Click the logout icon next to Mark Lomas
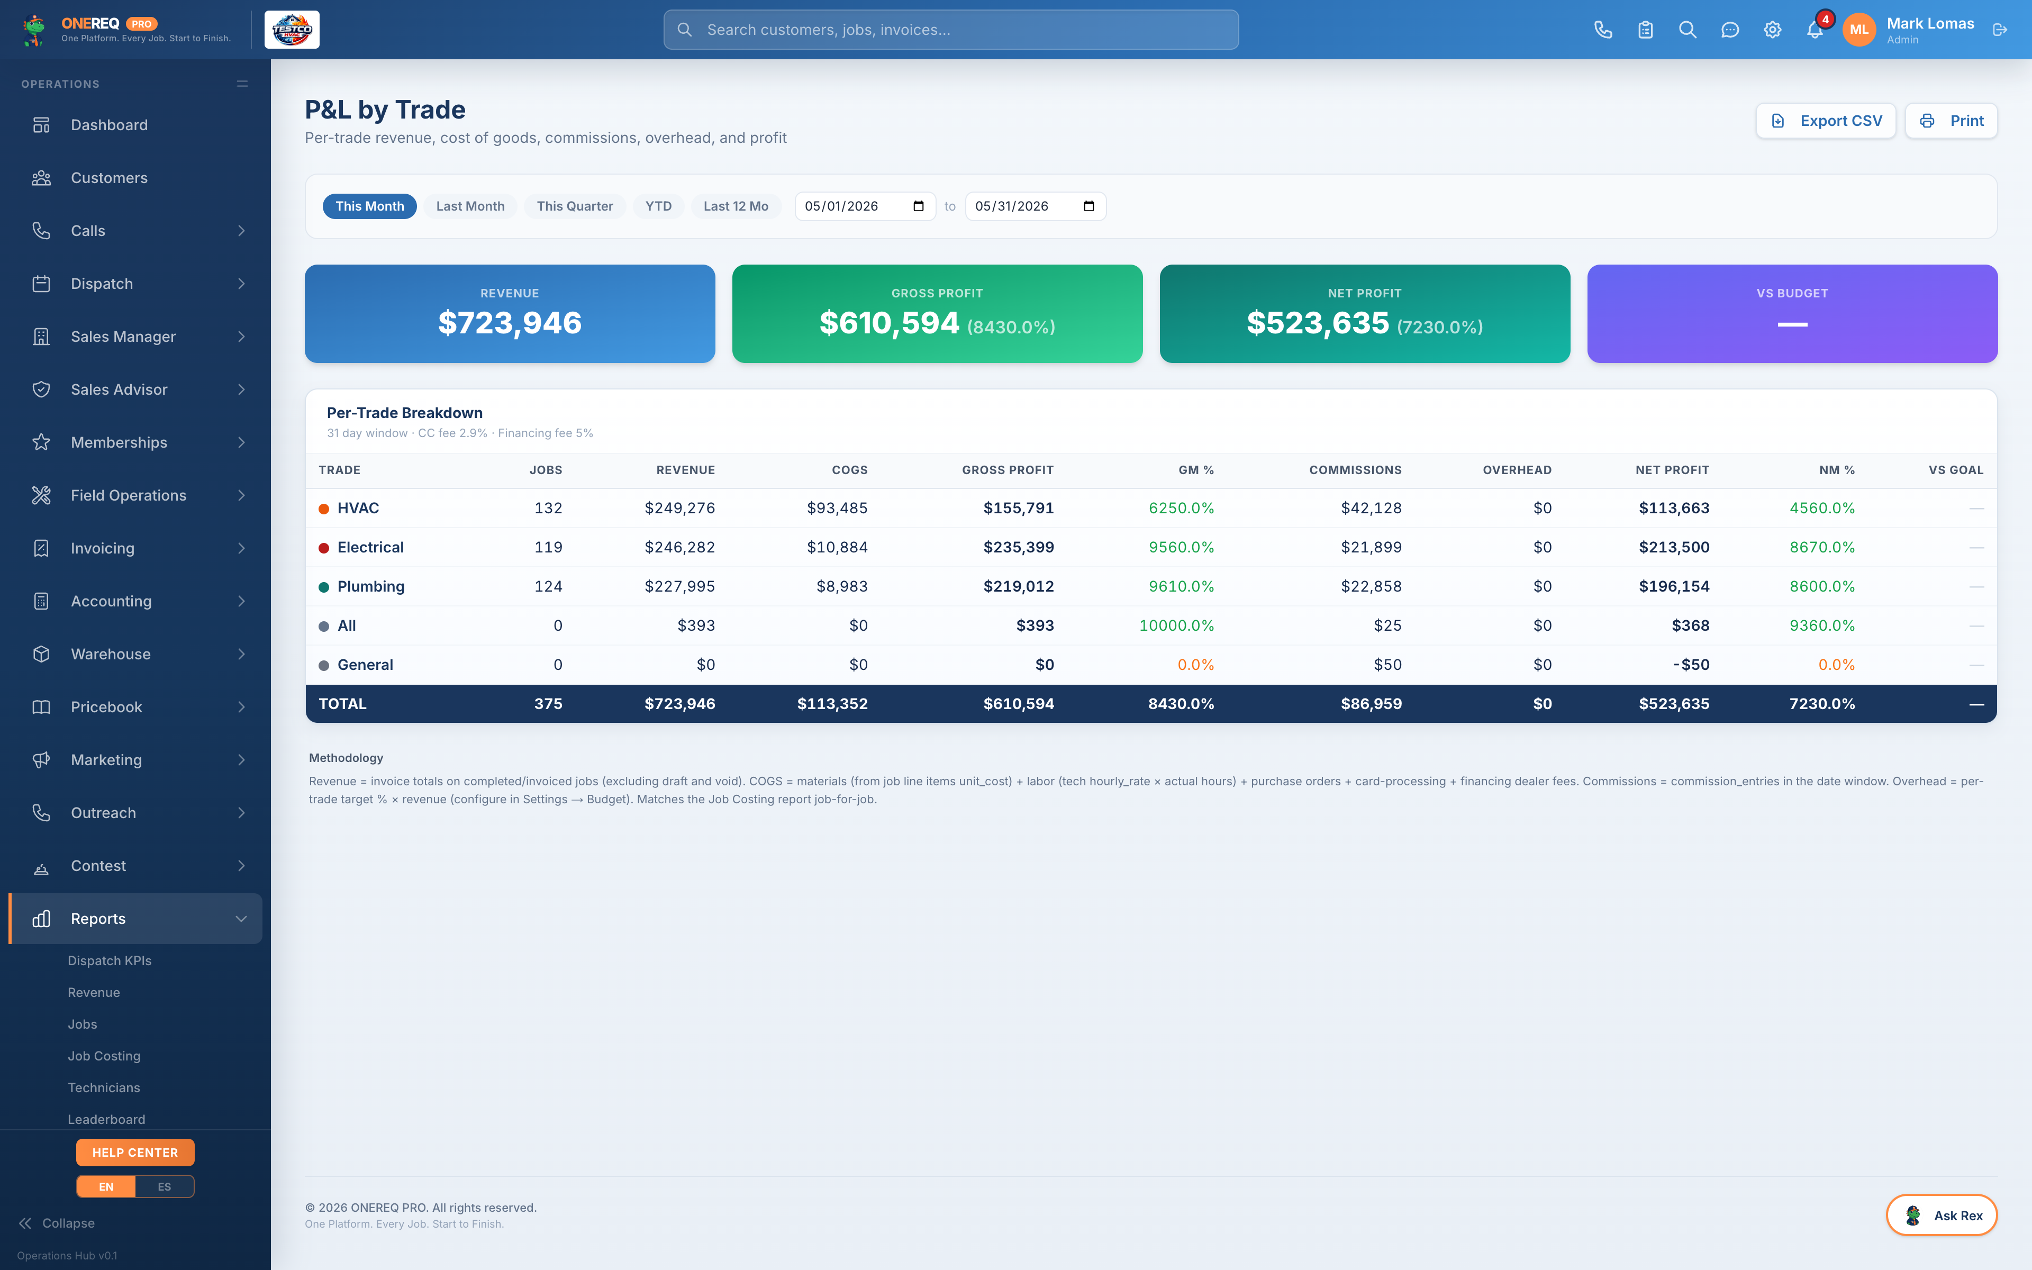2032x1270 pixels. tap(2000, 30)
